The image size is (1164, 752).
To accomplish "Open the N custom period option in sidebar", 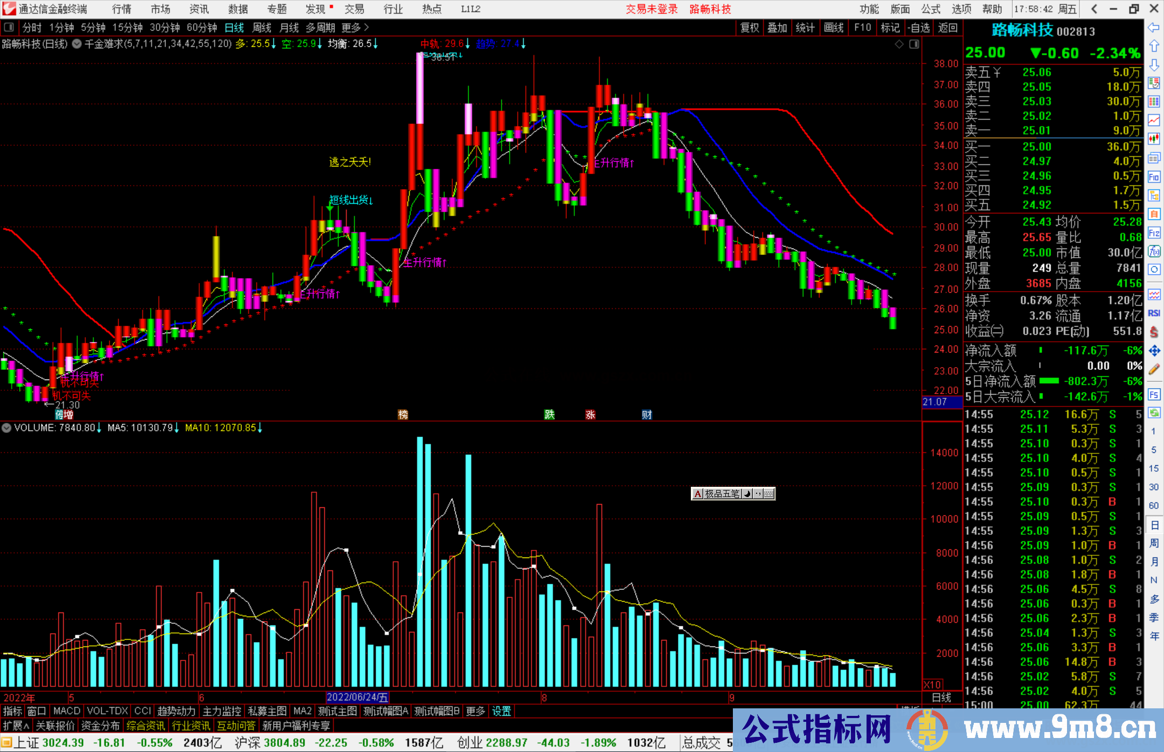I will [1154, 581].
